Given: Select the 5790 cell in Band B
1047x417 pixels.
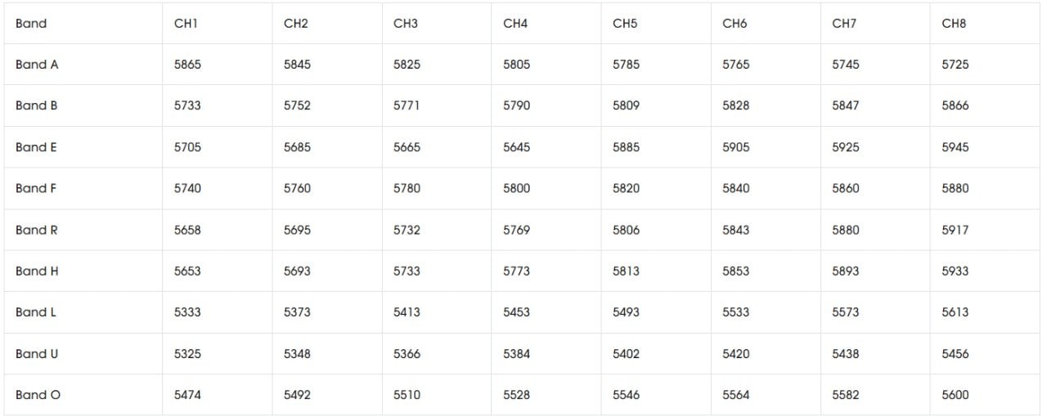Looking at the screenshot, I should pyautogui.click(x=516, y=105).
